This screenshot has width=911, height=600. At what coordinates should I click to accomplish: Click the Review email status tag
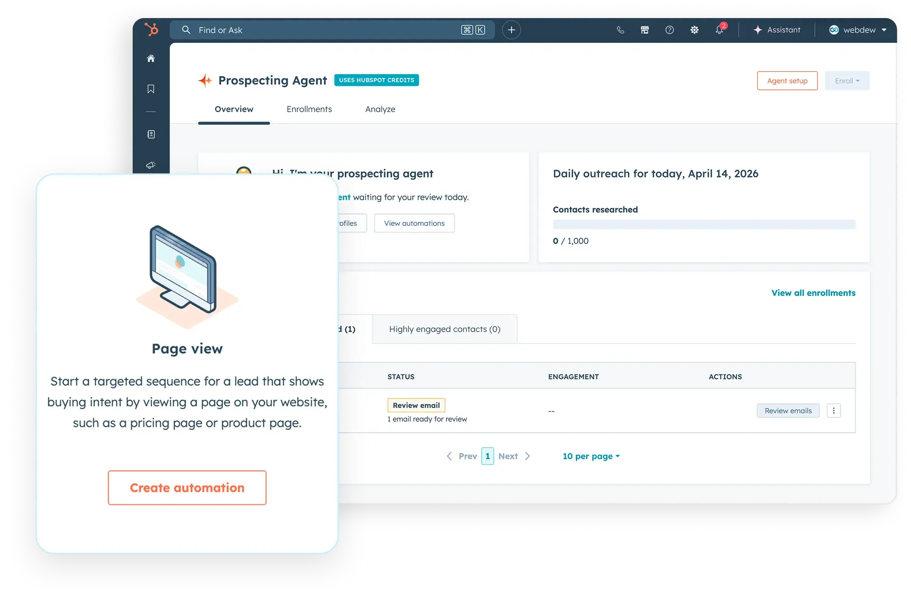coord(416,406)
